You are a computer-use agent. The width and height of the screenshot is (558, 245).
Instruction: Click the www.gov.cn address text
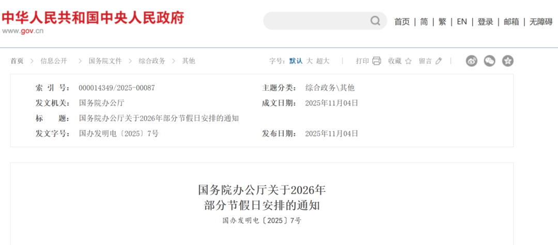[23, 31]
